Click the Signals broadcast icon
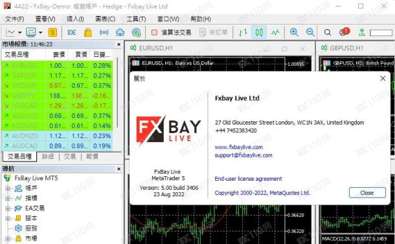 pyautogui.click(x=104, y=32)
